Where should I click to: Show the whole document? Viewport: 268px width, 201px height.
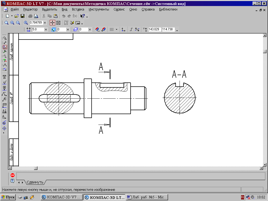click(x=58, y=23)
